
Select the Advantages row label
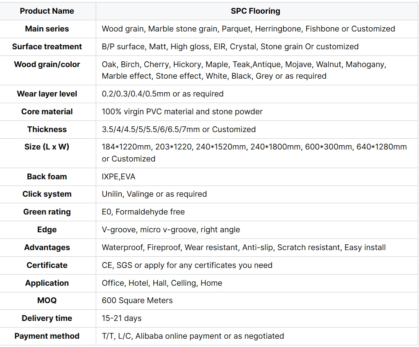(x=47, y=248)
